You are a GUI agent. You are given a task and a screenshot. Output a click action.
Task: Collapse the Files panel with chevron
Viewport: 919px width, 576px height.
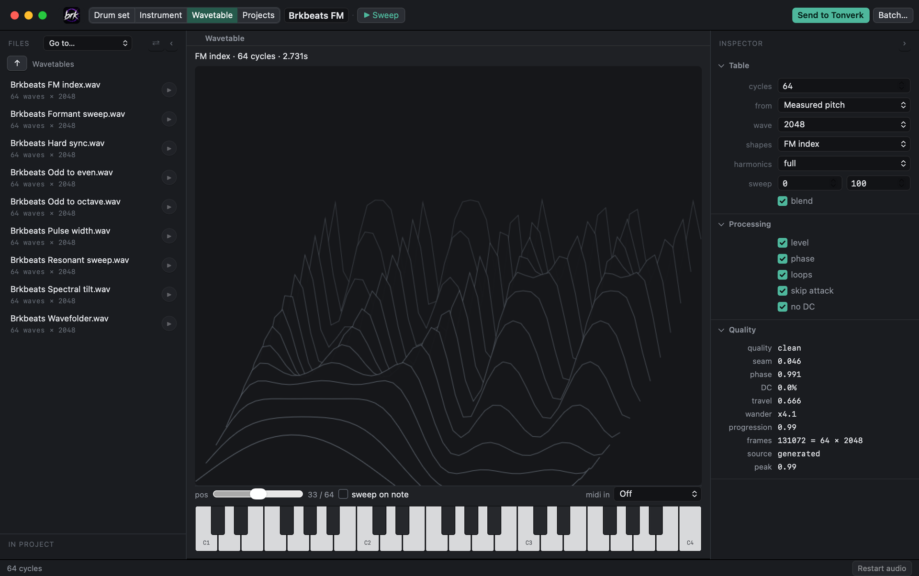(171, 43)
